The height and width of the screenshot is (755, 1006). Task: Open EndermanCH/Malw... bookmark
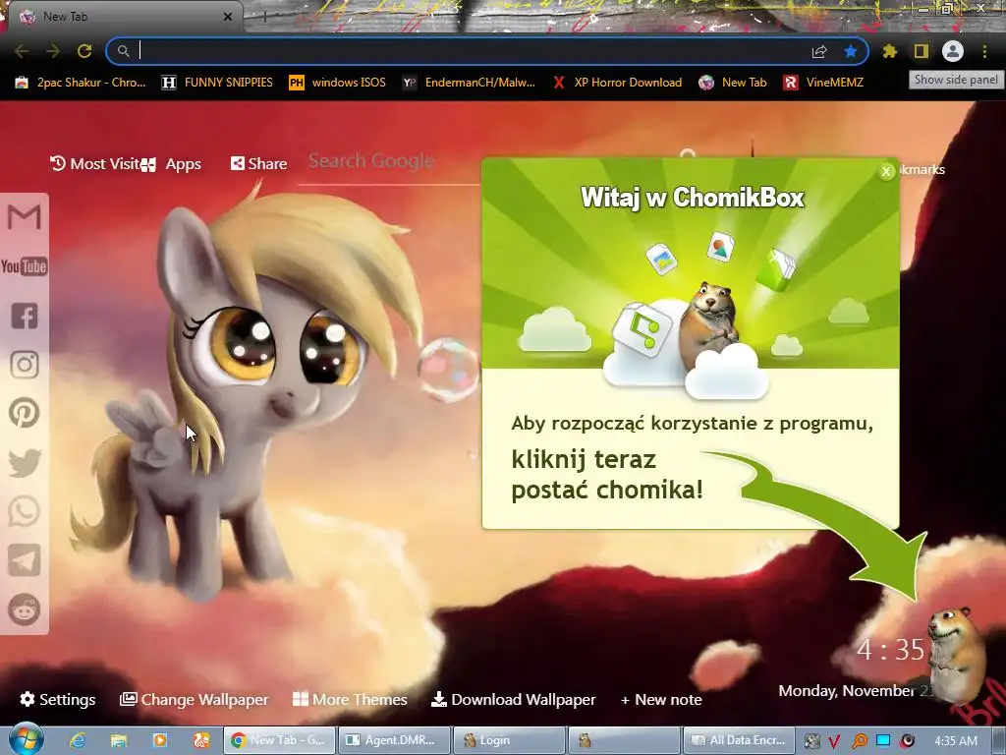(x=469, y=83)
